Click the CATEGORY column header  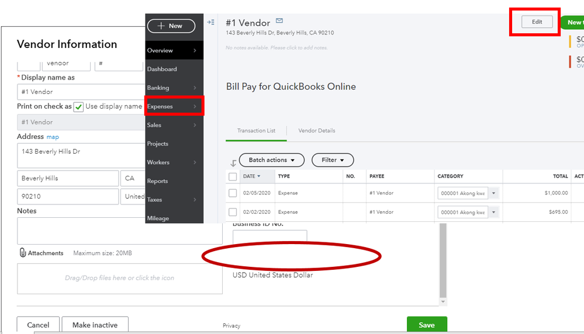point(450,176)
